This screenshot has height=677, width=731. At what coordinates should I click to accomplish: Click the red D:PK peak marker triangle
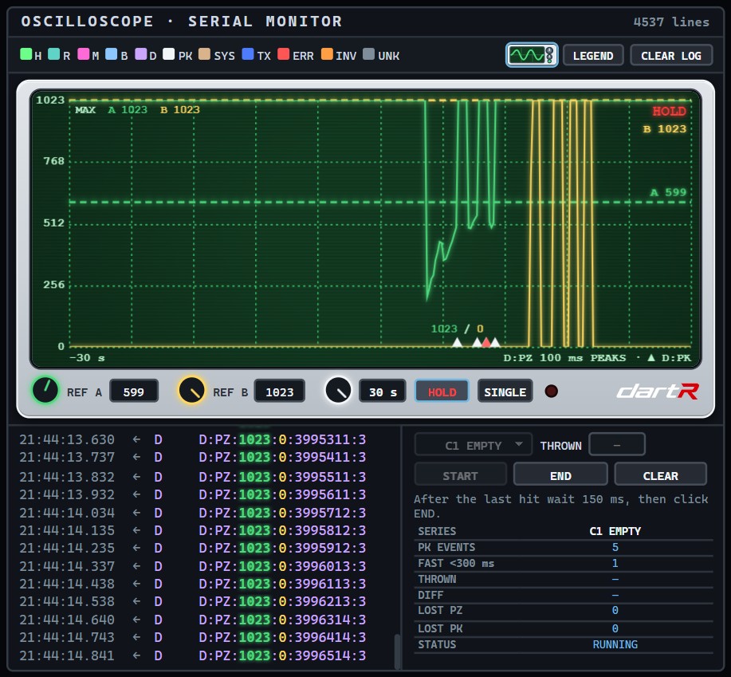(486, 343)
